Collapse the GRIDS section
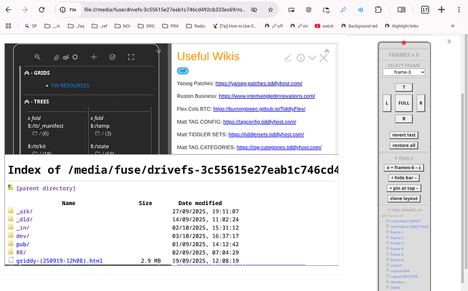468x291 pixels. coord(27,72)
